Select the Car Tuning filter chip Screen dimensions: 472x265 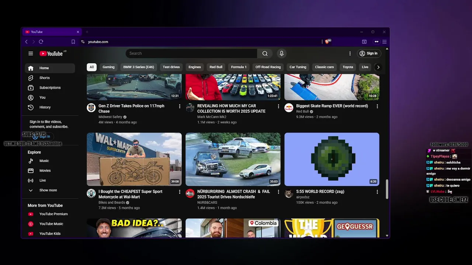coord(298,67)
